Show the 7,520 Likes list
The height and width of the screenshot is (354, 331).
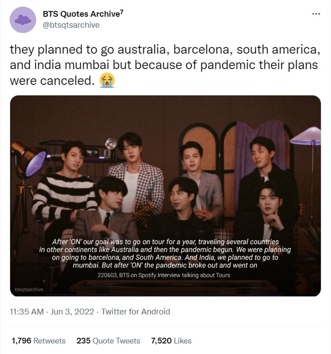coord(171,341)
